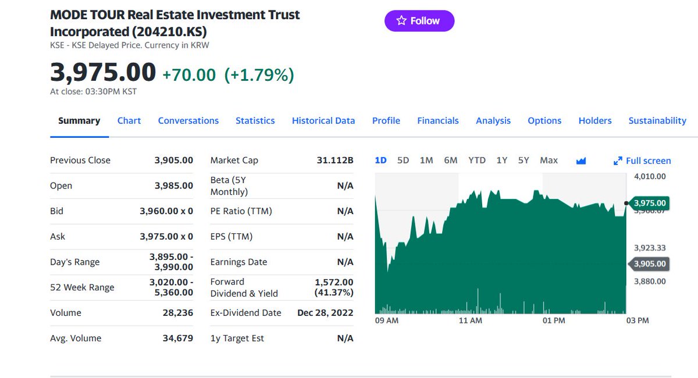This screenshot has width=698, height=378.
Task: Click the 52 Week Range label
Action: pos(82,287)
